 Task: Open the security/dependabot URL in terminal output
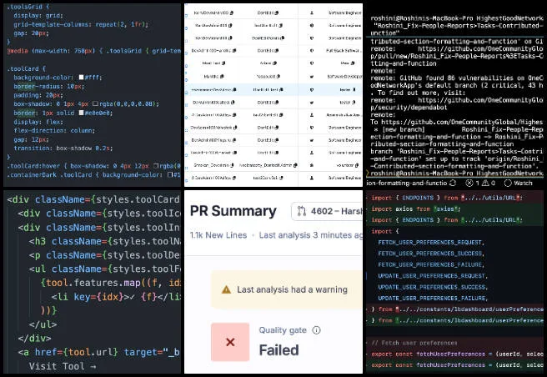[457, 103]
